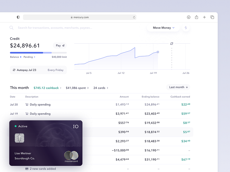Screen dimensions: 230x172
Task: Open the Move Money dropdown
Action: point(163,28)
